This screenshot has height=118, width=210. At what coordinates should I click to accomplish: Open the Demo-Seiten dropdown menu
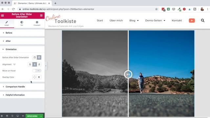[155, 20]
